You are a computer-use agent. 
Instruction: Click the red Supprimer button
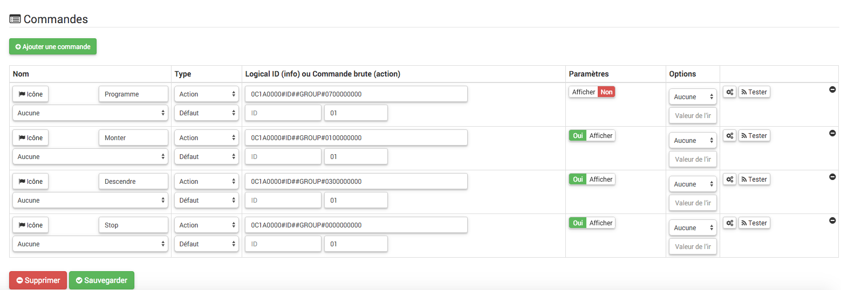coord(38,280)
